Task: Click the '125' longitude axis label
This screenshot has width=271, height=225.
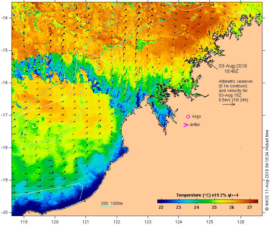Action: [210, 222]
